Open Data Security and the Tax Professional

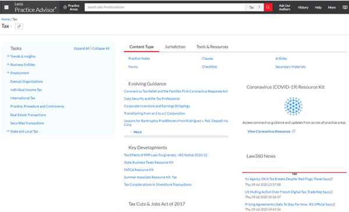point(152,98)
